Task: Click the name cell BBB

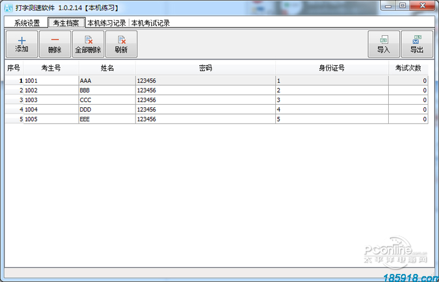Action: pyautogui.click(x=107, y=90)
